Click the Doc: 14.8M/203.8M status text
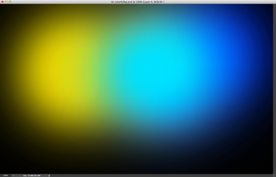This screenshot has height=177, width=276. coord(32,175)
